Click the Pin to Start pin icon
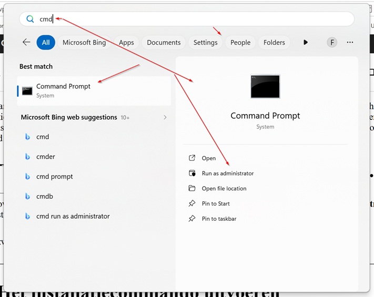This screenshot has width=374, height=297. (x=192, y=203)
